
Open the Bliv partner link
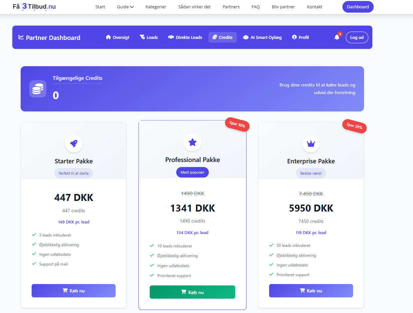283,7
